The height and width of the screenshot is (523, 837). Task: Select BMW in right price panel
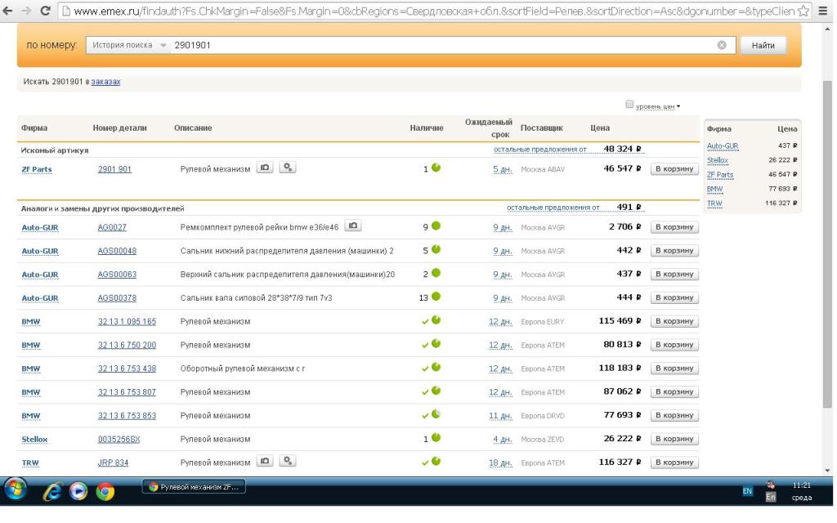[714, 189]
